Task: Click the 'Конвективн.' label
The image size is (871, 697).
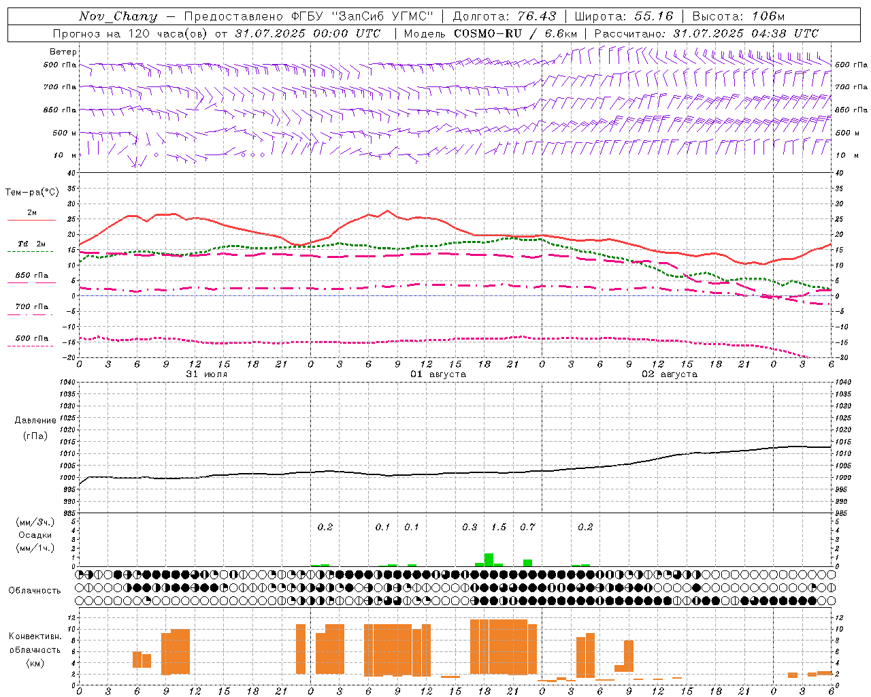Action: click(x=35, y=636)
